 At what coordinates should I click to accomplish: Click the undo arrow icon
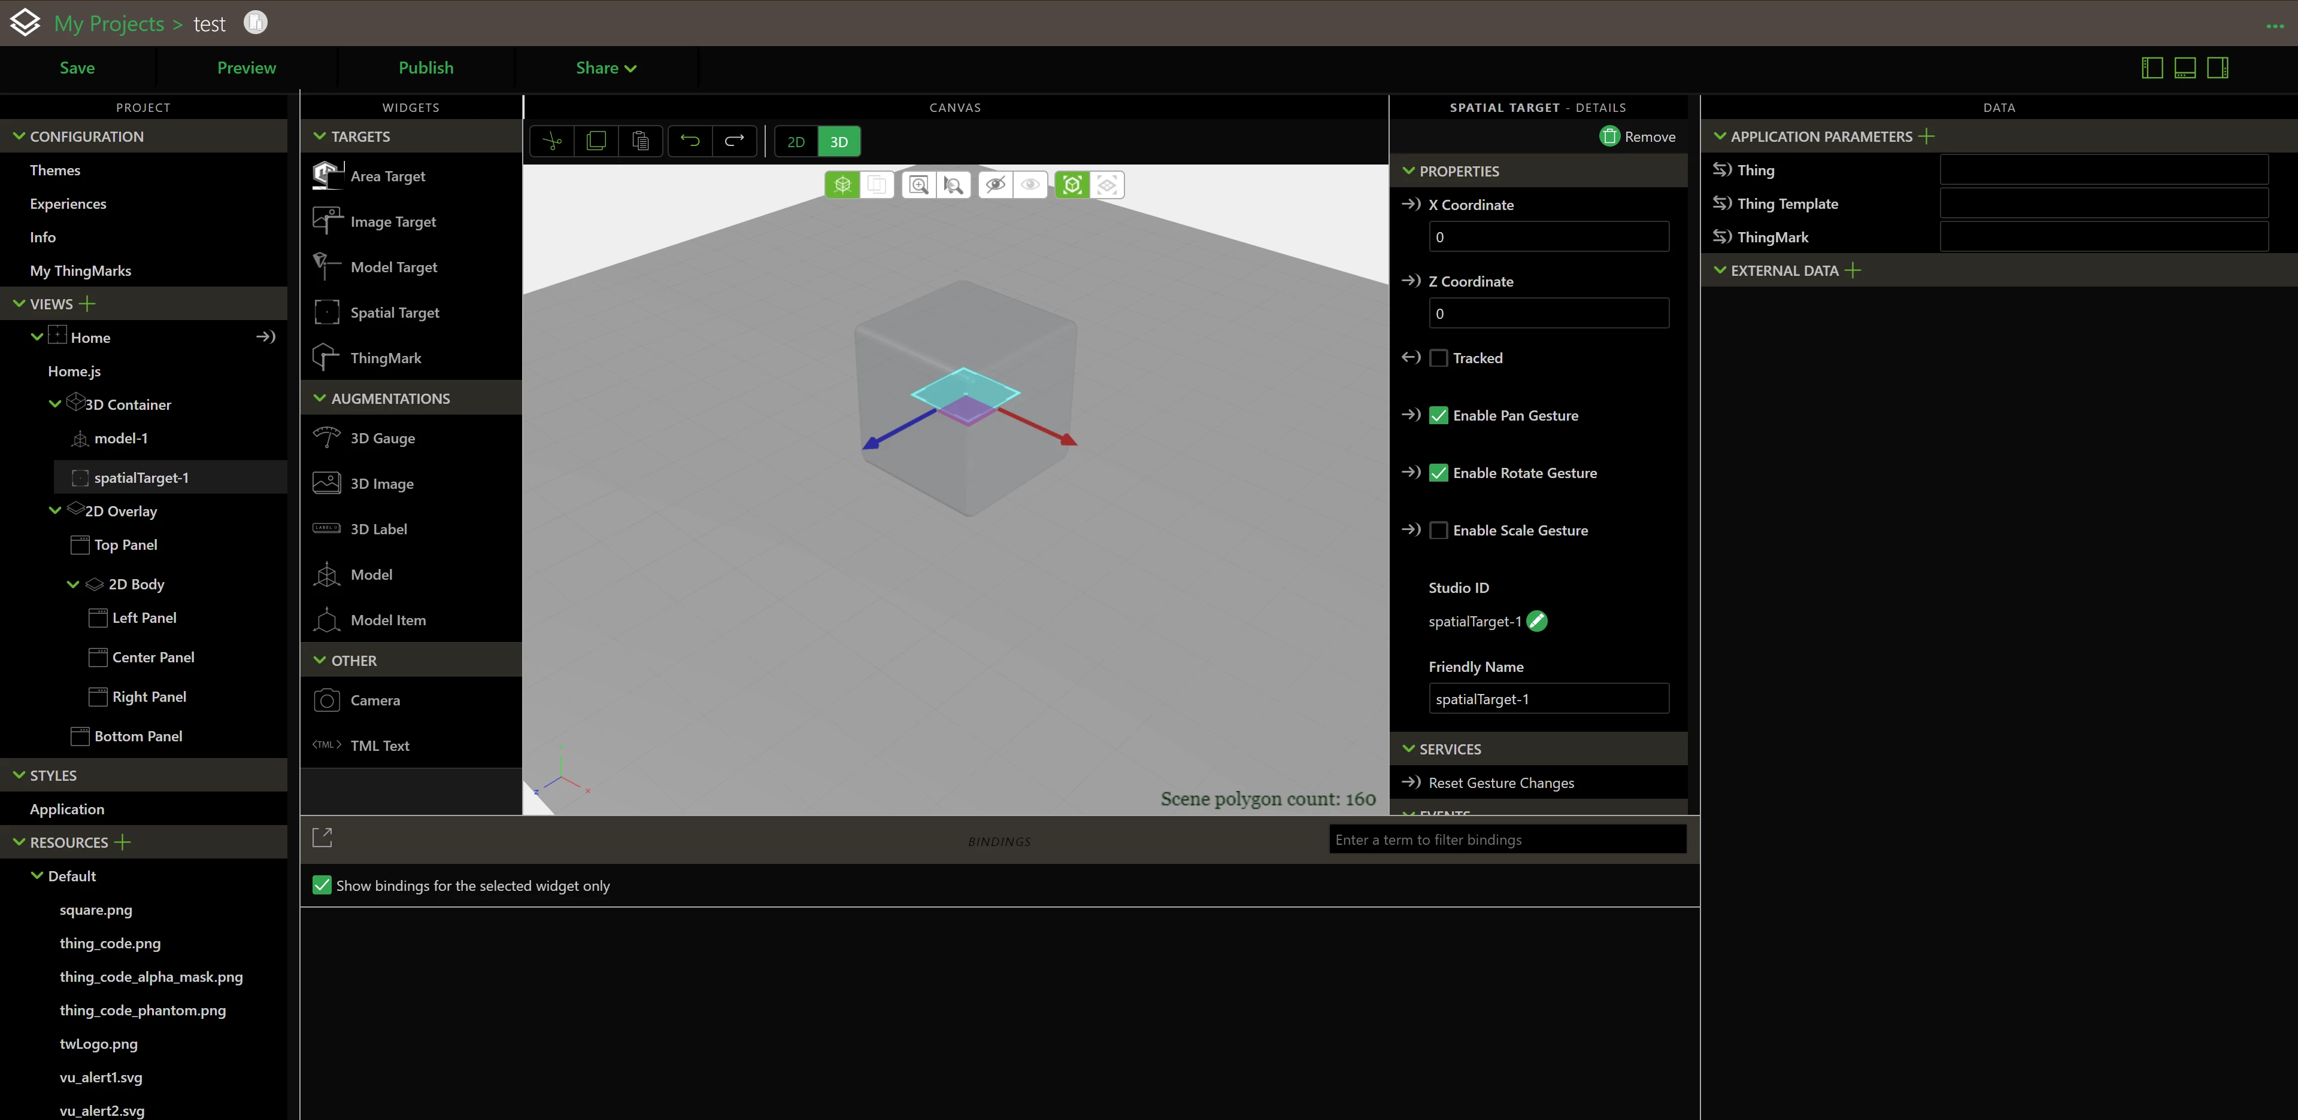[x=690, y=141]
